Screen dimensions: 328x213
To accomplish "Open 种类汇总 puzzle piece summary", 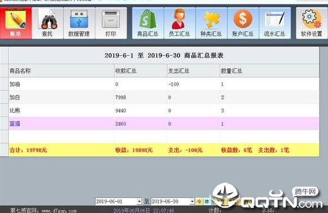I will (211, 23).
